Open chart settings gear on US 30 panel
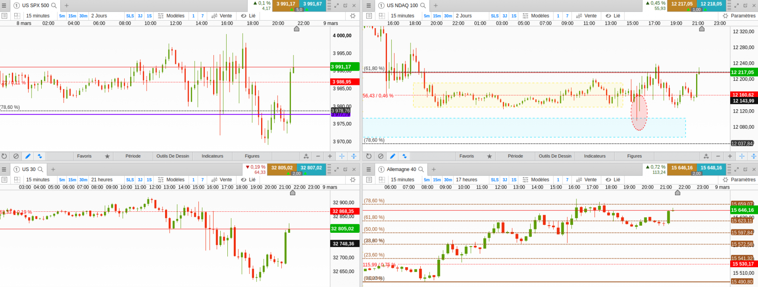 (x=353, y=179)
